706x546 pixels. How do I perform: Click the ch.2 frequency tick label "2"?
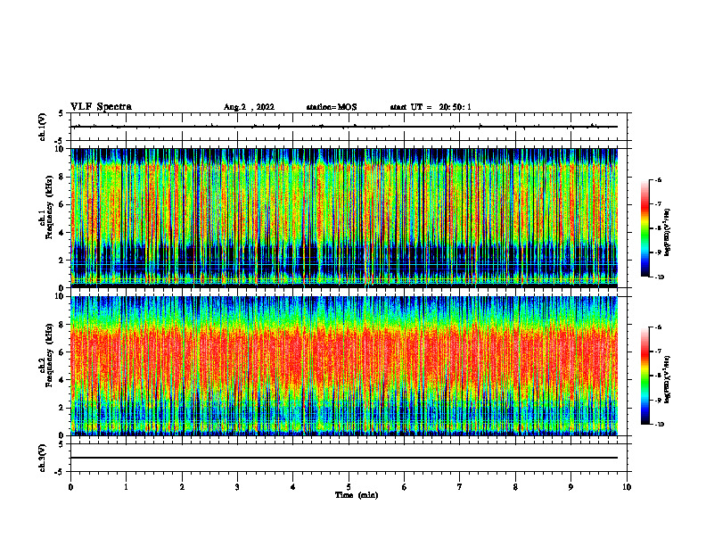pos(62,408)
